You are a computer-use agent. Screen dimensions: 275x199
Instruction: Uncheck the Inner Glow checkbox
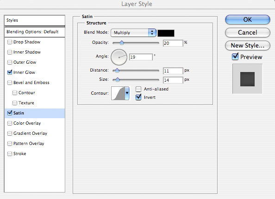[10, 72]
